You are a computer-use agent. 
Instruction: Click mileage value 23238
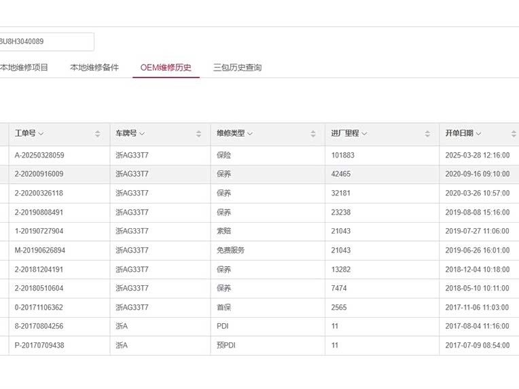click(340, 212)
